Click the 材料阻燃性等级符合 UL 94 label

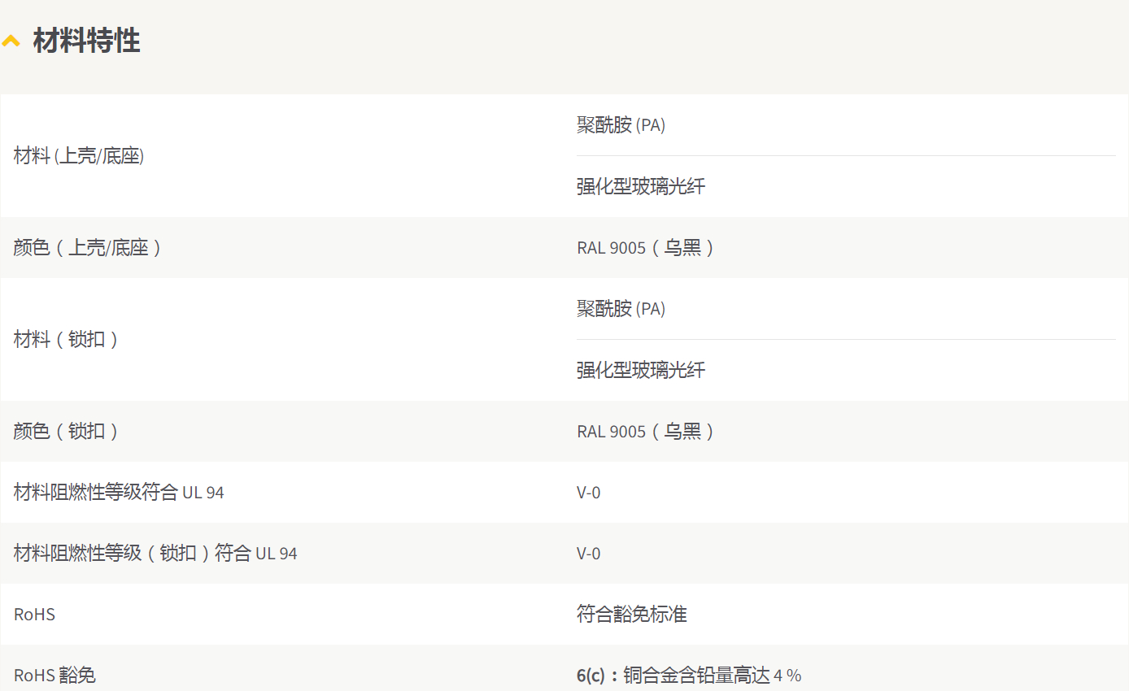(119, 493)
